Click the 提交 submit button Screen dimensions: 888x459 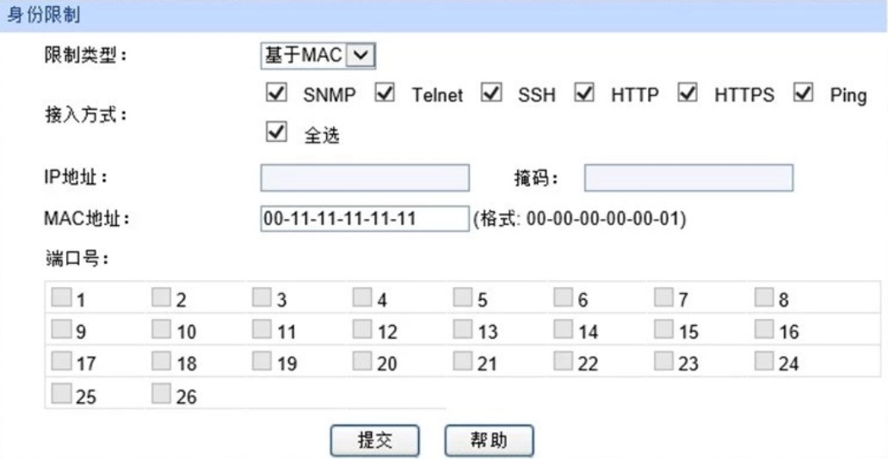375,441
